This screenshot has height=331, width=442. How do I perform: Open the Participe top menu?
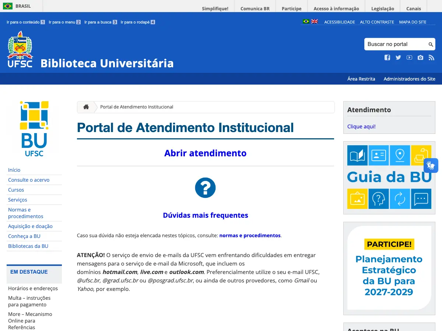[292, 8]
